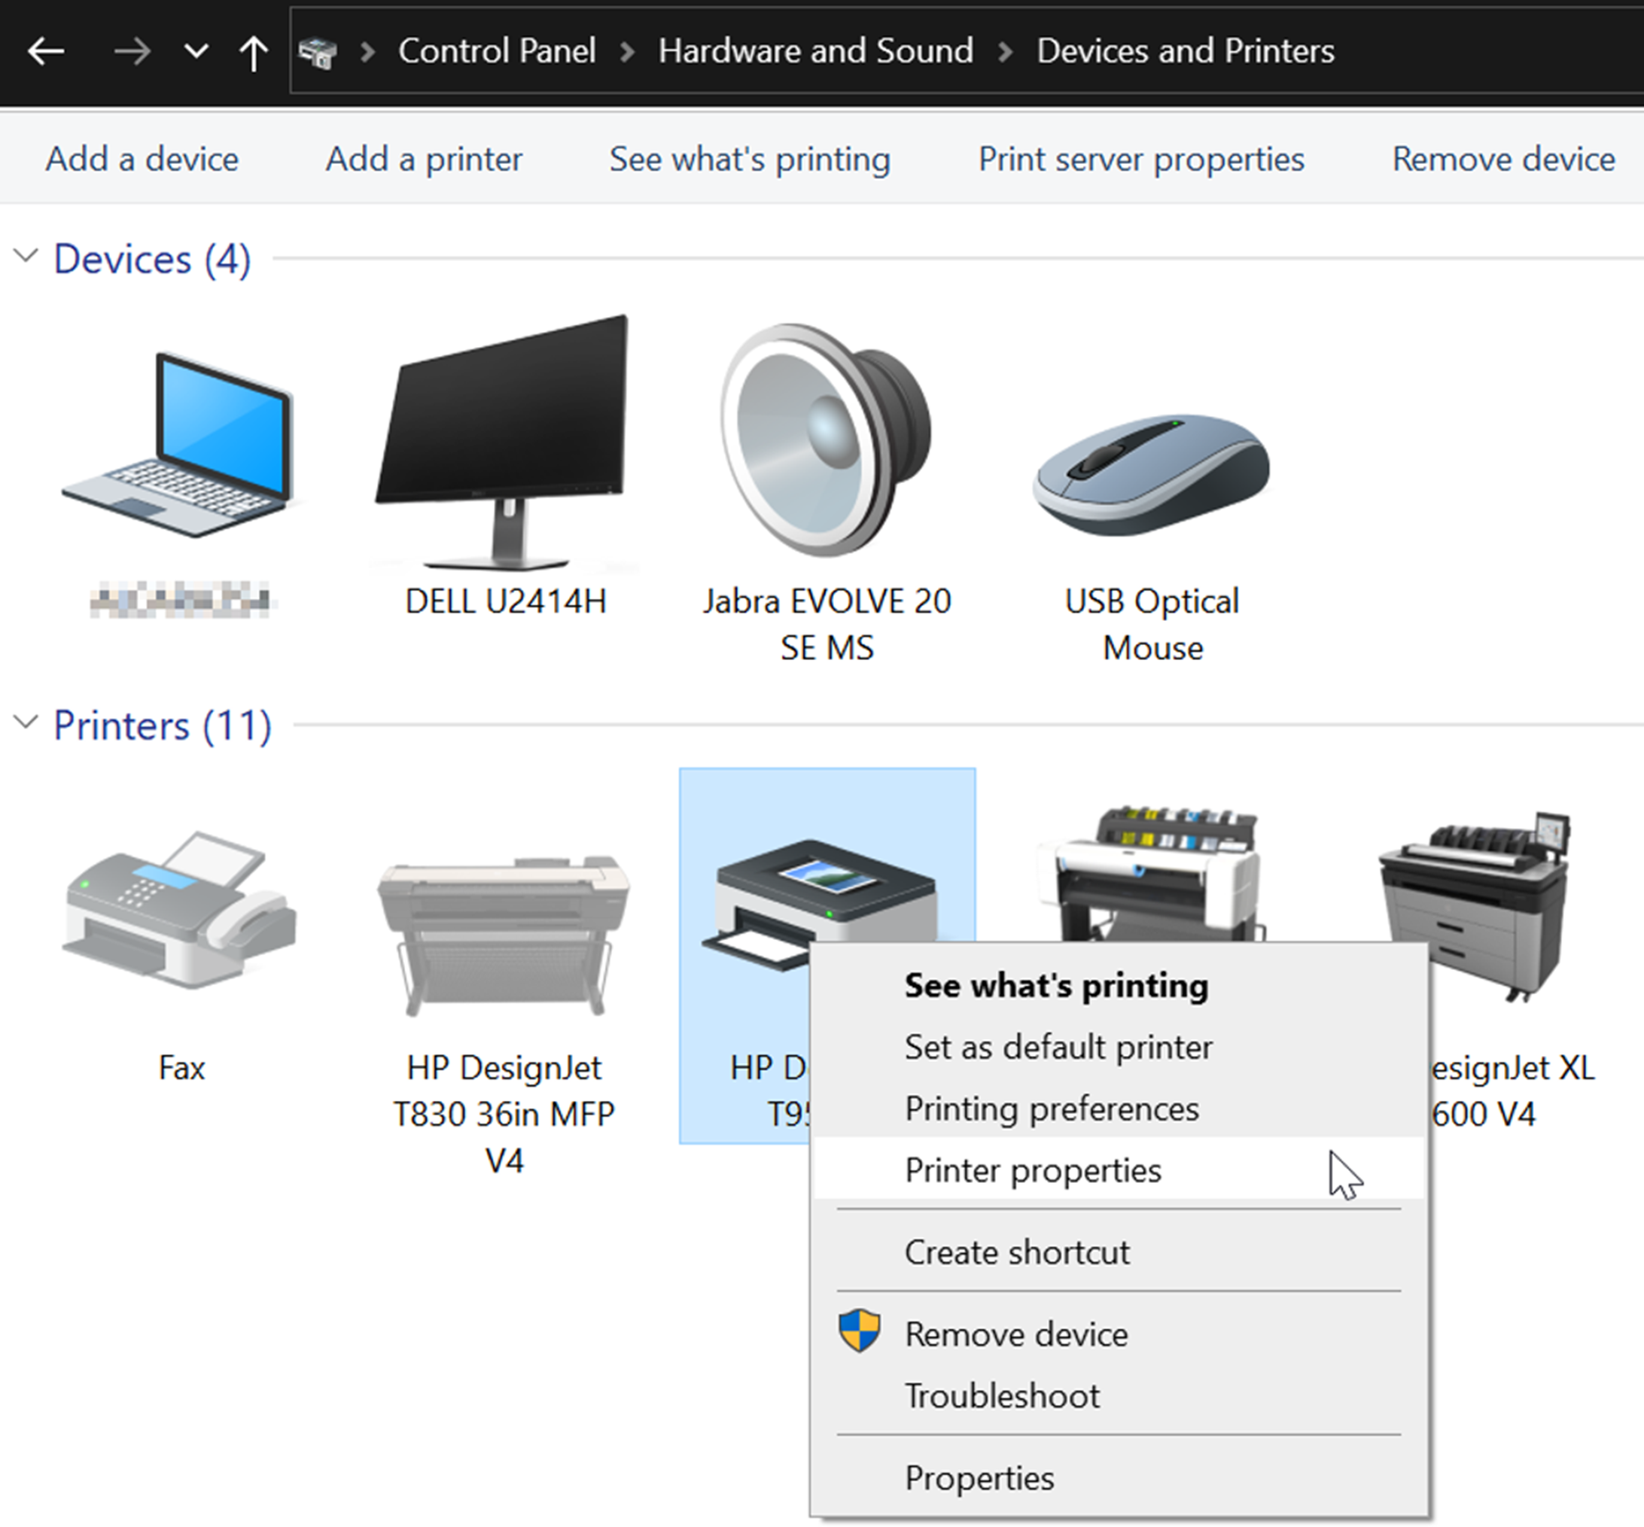Collapse the Devices (4) section
Image resolution: width=1644 pixels, height=1527 pixels.
click(x=26, y=256)
